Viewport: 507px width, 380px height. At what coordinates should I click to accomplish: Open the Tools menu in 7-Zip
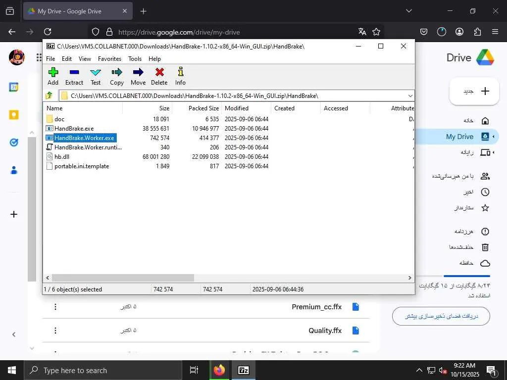pyautogui.click(x=135, y=59)
